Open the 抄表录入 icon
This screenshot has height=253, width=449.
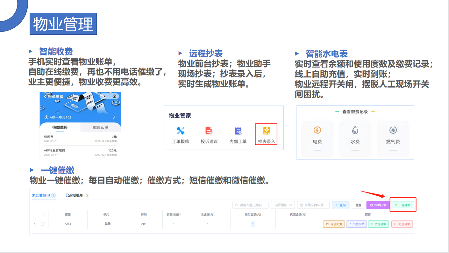coord(267,131)
